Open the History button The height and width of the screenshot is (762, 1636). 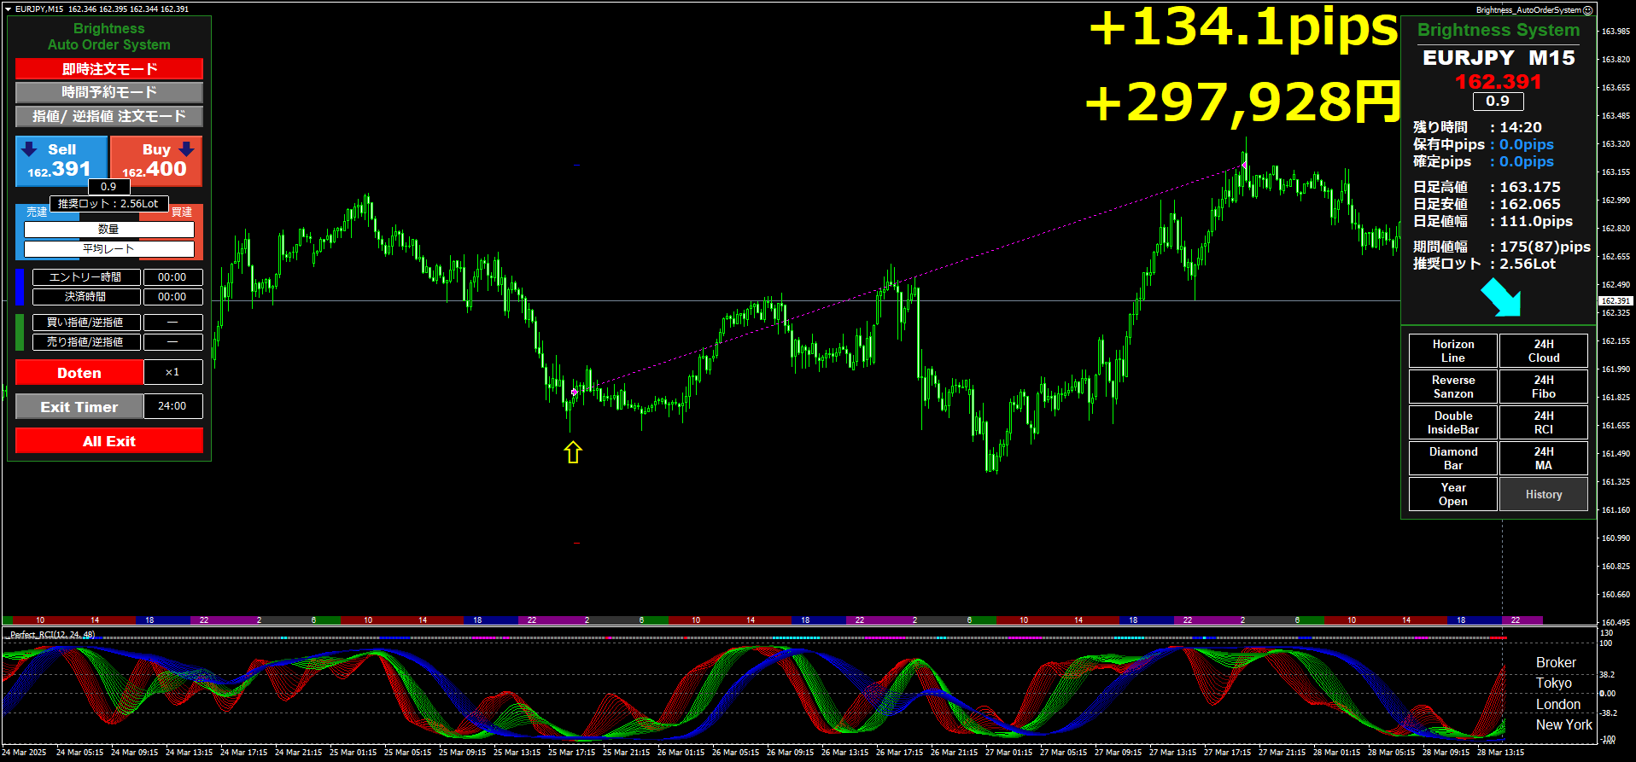(1543, 494)
